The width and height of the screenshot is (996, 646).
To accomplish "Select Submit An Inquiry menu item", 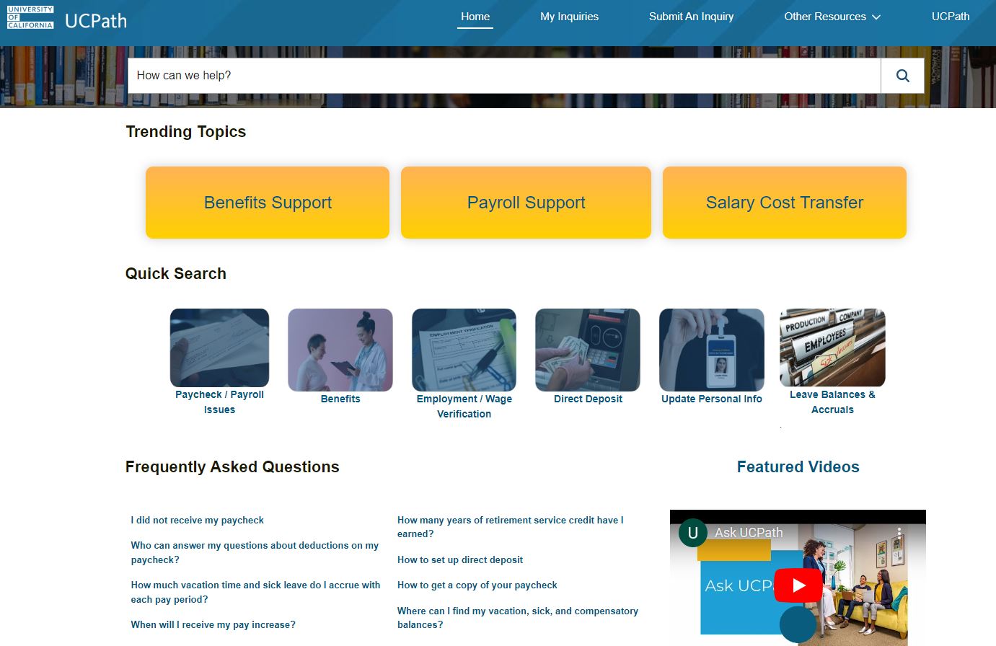I will tap(691, 17).
